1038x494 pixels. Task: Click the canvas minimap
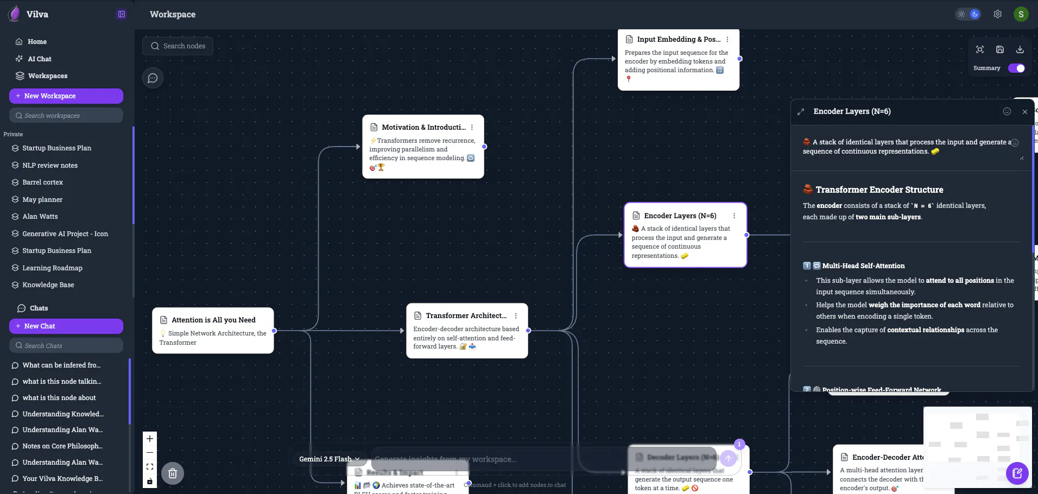pyautogui.click(x=977, y=447)
